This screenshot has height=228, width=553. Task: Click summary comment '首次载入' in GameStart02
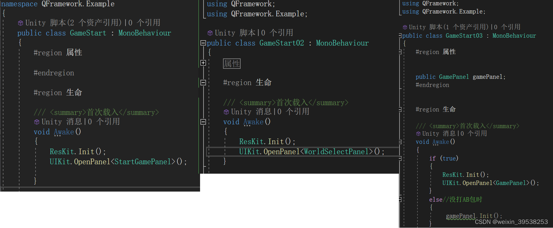pos(292,103)
